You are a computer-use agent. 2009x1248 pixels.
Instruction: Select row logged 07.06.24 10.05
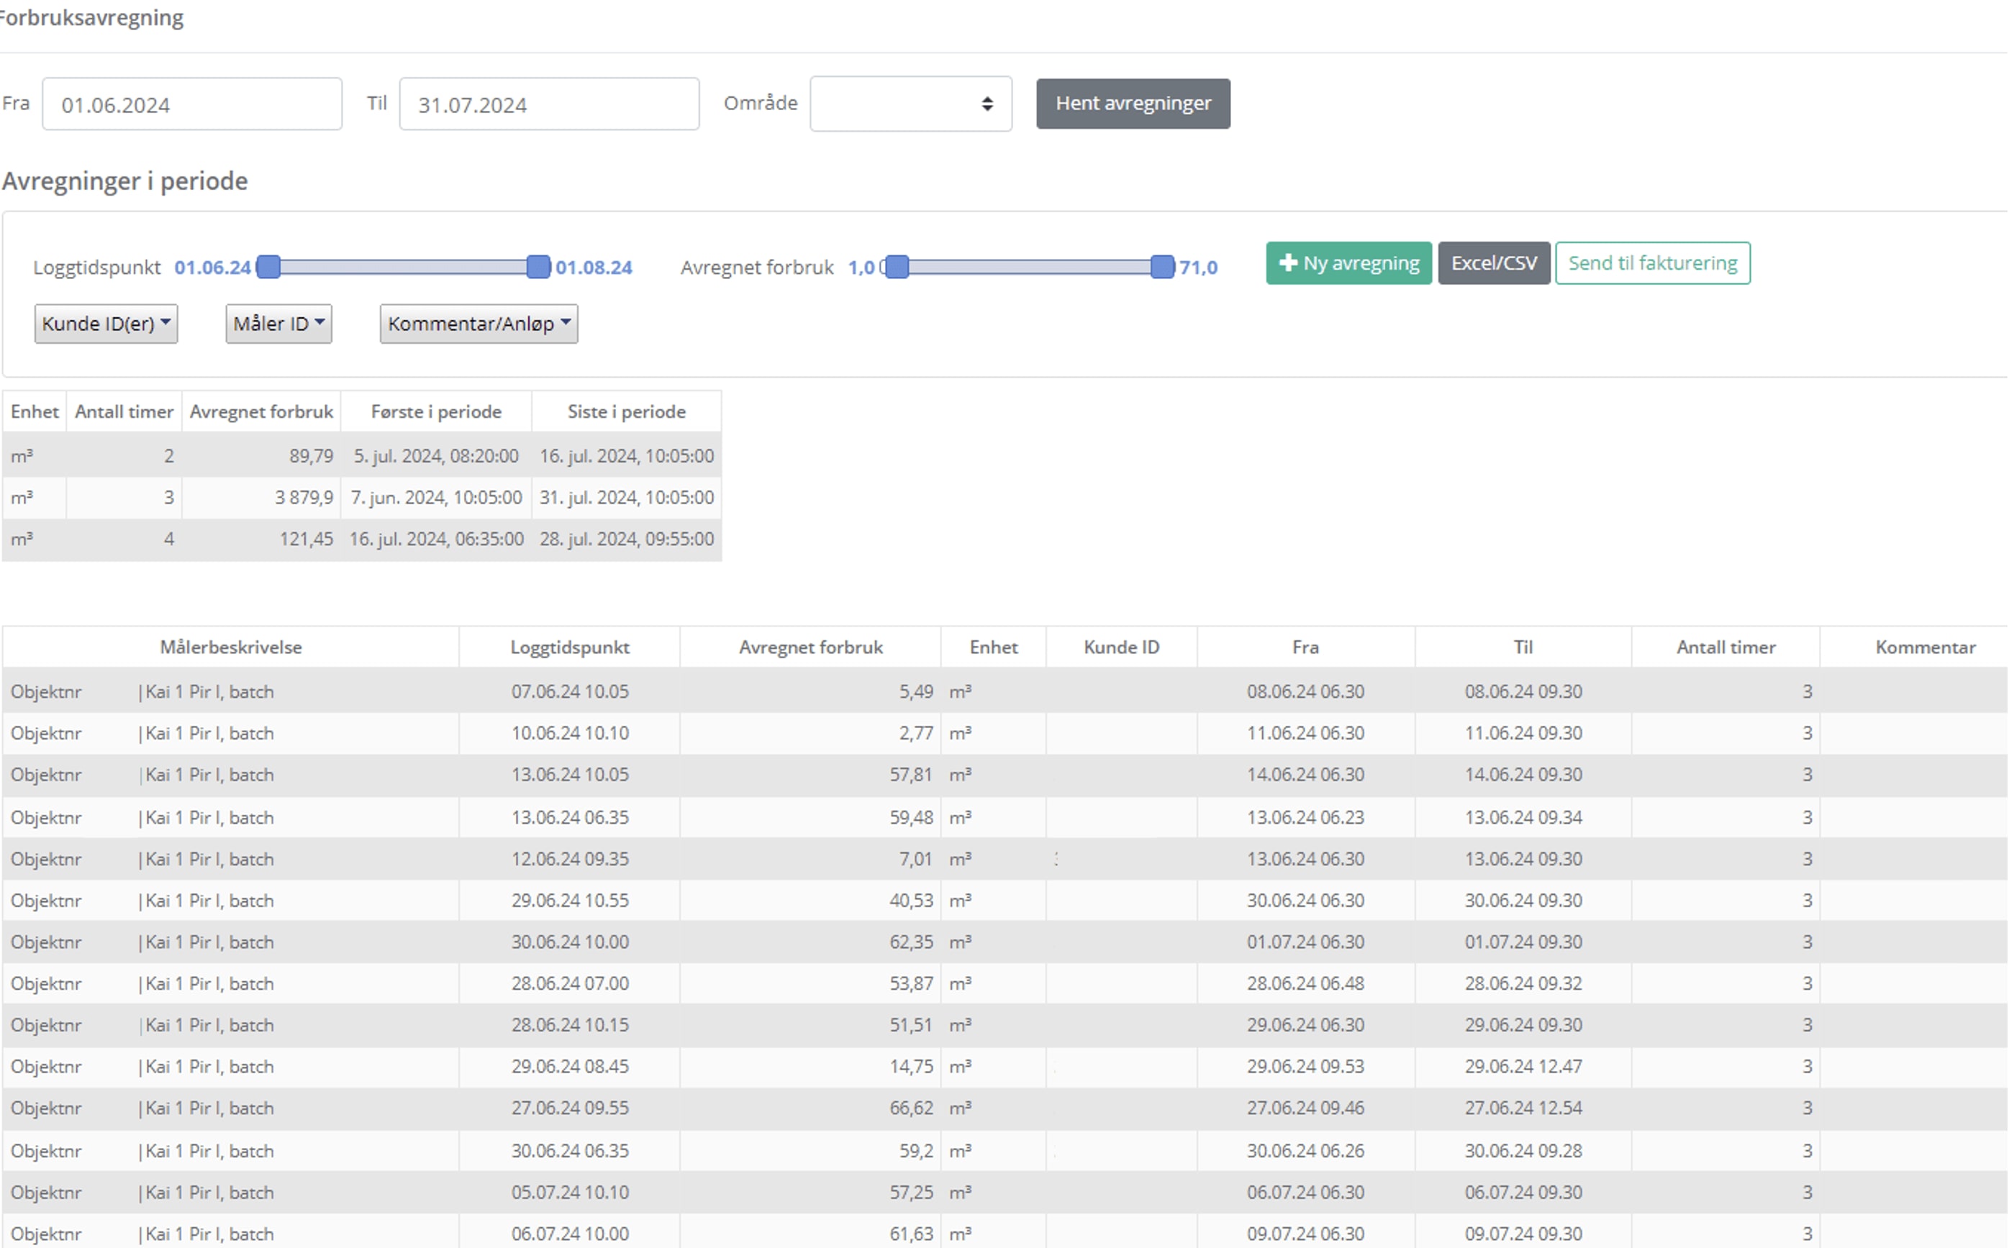coord(1005,692)
